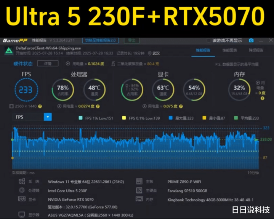
Task: Toggle 平均值:233 legend
Action: [247, 118]
